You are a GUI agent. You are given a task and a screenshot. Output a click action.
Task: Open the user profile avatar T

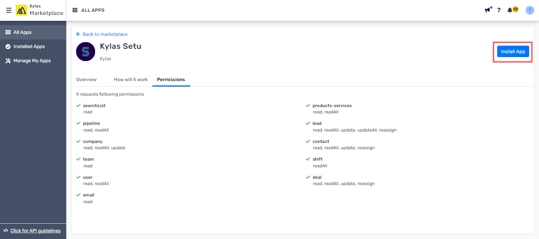click(x=530, y=10)
